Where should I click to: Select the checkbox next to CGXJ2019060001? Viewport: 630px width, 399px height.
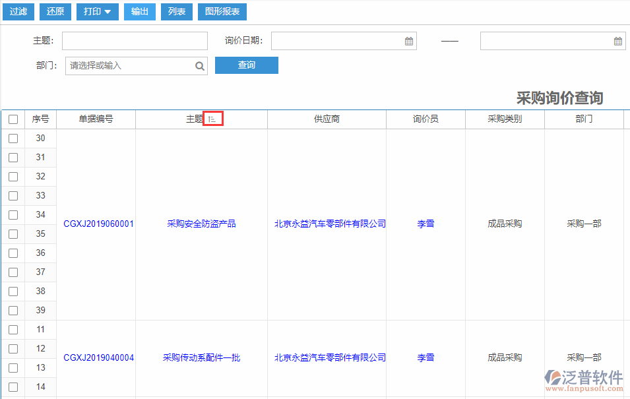(x=13, y=214)
